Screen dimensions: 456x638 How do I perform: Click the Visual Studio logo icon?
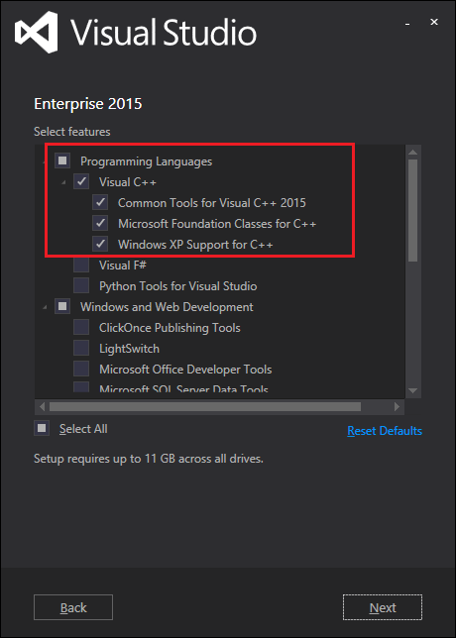click(x=36, y=32)
